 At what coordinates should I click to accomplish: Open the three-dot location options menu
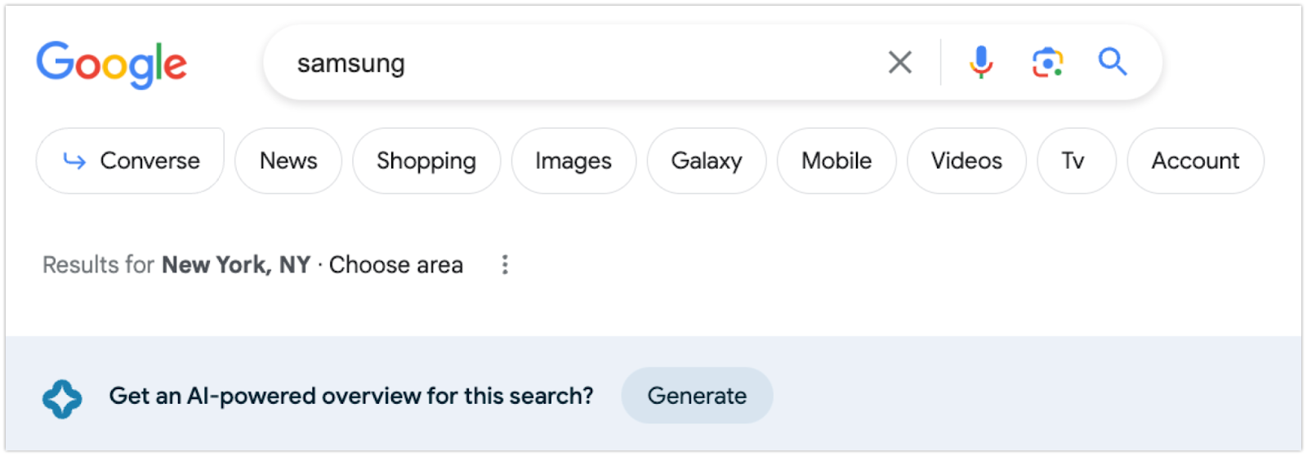click(505, 264)
